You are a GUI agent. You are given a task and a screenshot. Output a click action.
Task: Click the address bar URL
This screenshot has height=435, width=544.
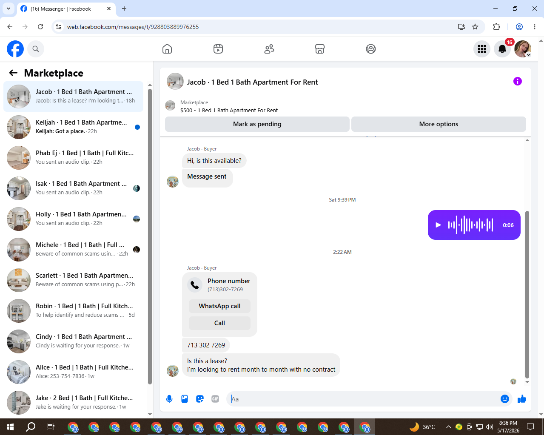(133, 27)
